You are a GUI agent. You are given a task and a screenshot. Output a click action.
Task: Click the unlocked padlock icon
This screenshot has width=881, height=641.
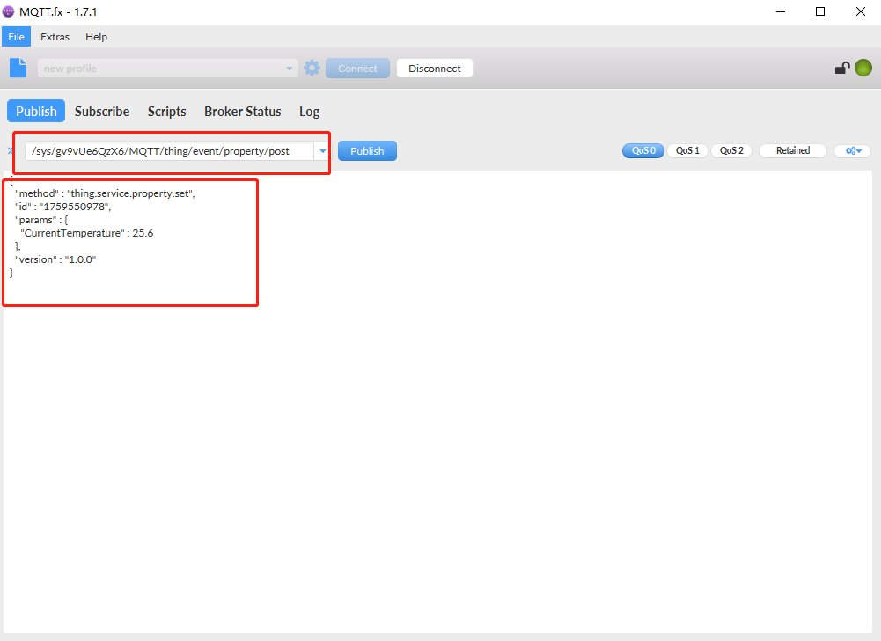pos(841,68)
